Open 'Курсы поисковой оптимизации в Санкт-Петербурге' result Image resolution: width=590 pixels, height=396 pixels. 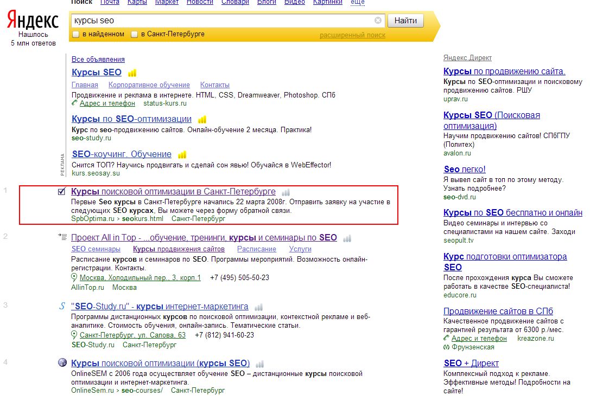click(173, 192)
